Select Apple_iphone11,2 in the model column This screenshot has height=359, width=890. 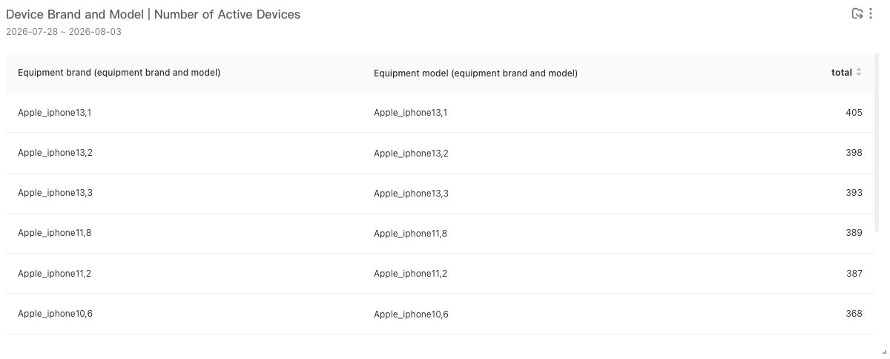411,274
